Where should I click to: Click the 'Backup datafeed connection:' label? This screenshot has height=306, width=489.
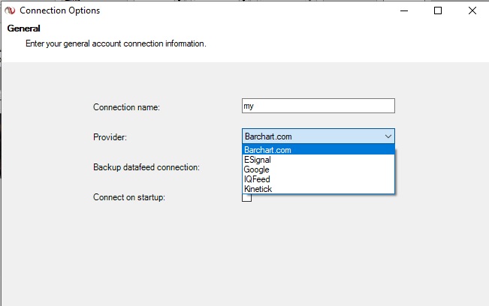(x=146, y=167)
